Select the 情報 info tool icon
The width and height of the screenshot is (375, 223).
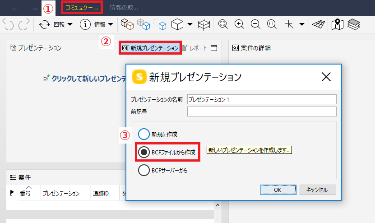(x=85, y=24)
